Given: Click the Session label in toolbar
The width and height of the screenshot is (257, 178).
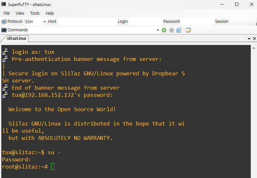Looking at the screenshot, I should [x=222, y=22].
